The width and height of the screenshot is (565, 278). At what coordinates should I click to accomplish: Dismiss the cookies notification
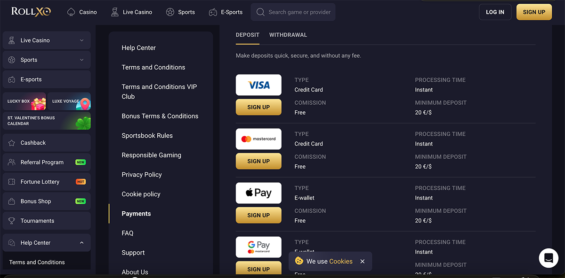362,261
